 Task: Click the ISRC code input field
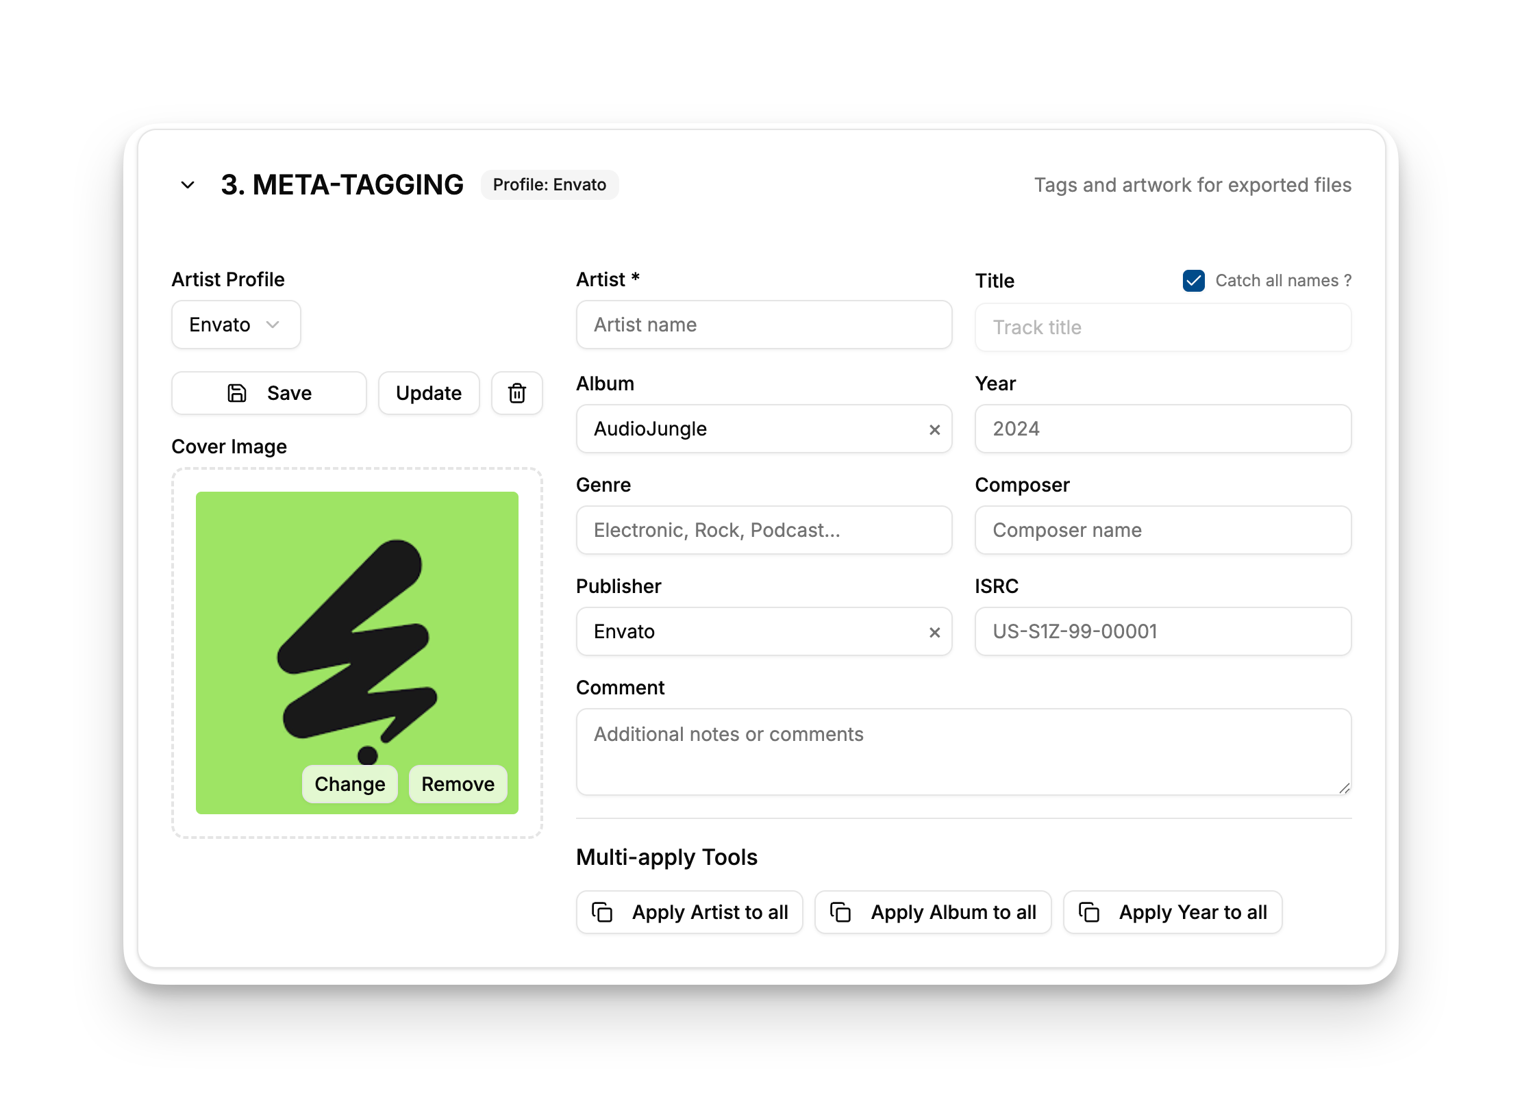click(1162, 631)
